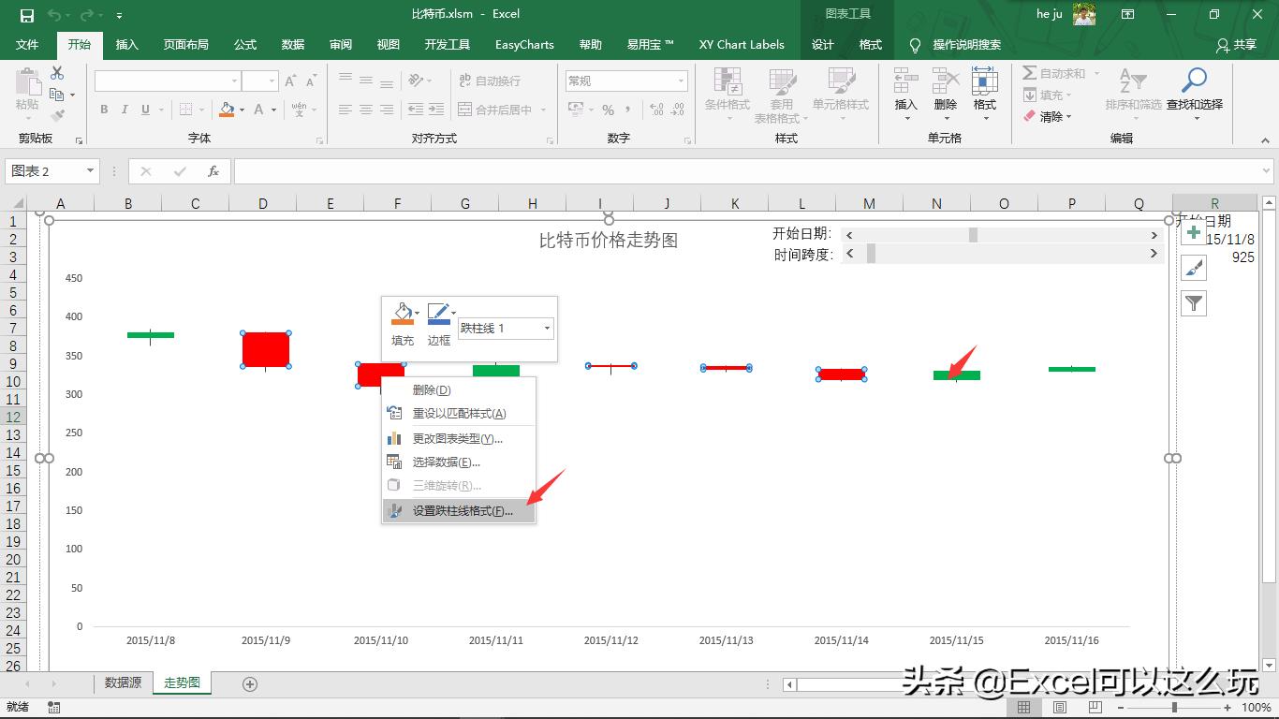Switch to the 设计 chart tools tab
The height and width of the screenshot is (719, 1279).
pyautogui.click(x=821, y=44)
